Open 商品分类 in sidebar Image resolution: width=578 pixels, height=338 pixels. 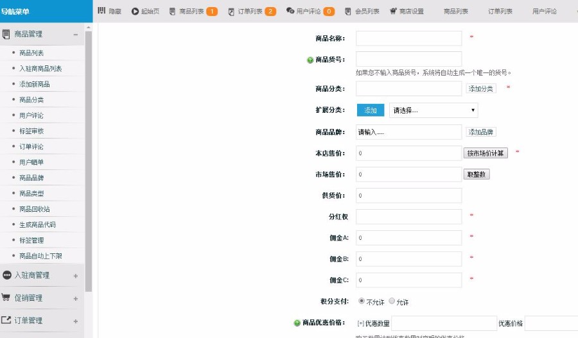point(31,100)
